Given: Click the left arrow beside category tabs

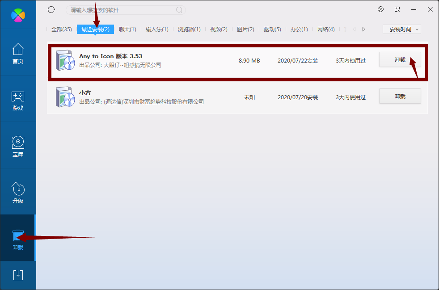Looking at the screenshot, I should (354, 29).
